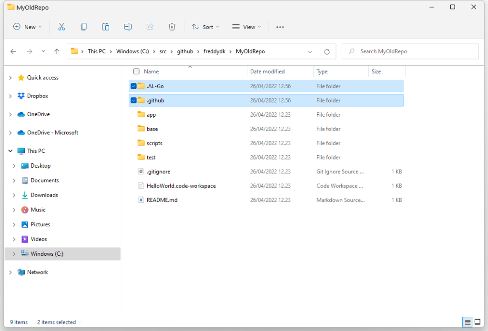Expand address bar history dropdown

pos(310,52)
